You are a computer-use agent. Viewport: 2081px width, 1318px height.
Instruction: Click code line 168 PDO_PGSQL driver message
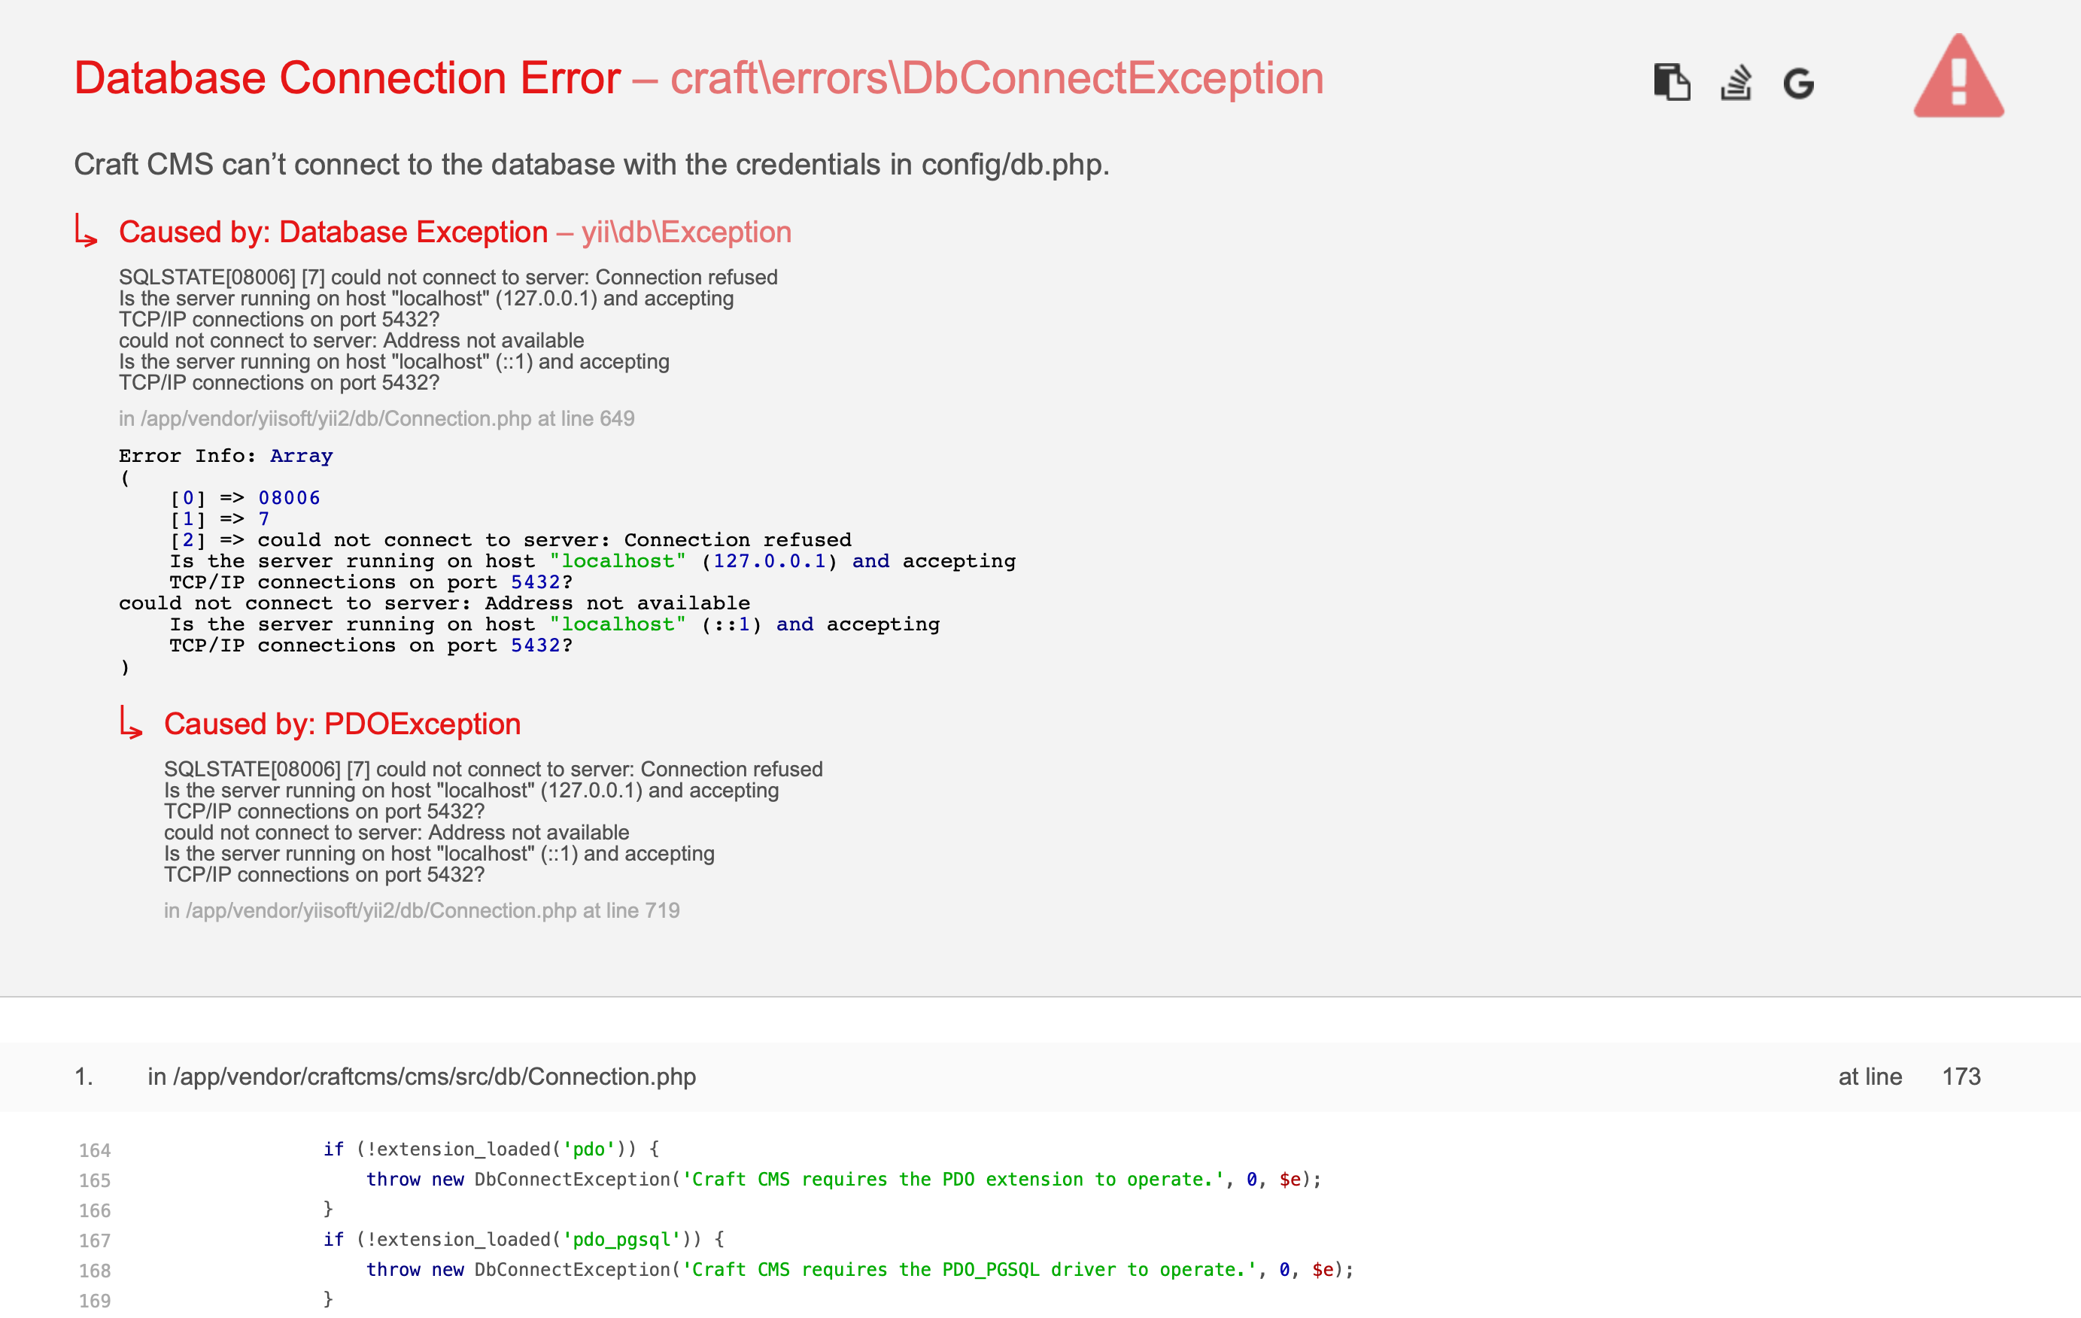860,1269
